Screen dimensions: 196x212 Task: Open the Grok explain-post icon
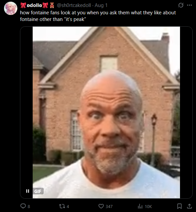(181, 5)
